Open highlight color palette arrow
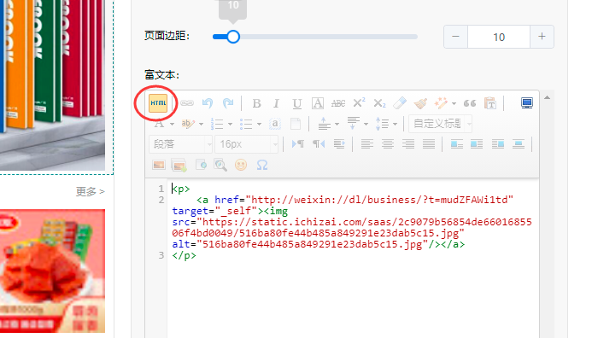Image resolution: width=592 pixels, height=338 pixels. (201, 124)
